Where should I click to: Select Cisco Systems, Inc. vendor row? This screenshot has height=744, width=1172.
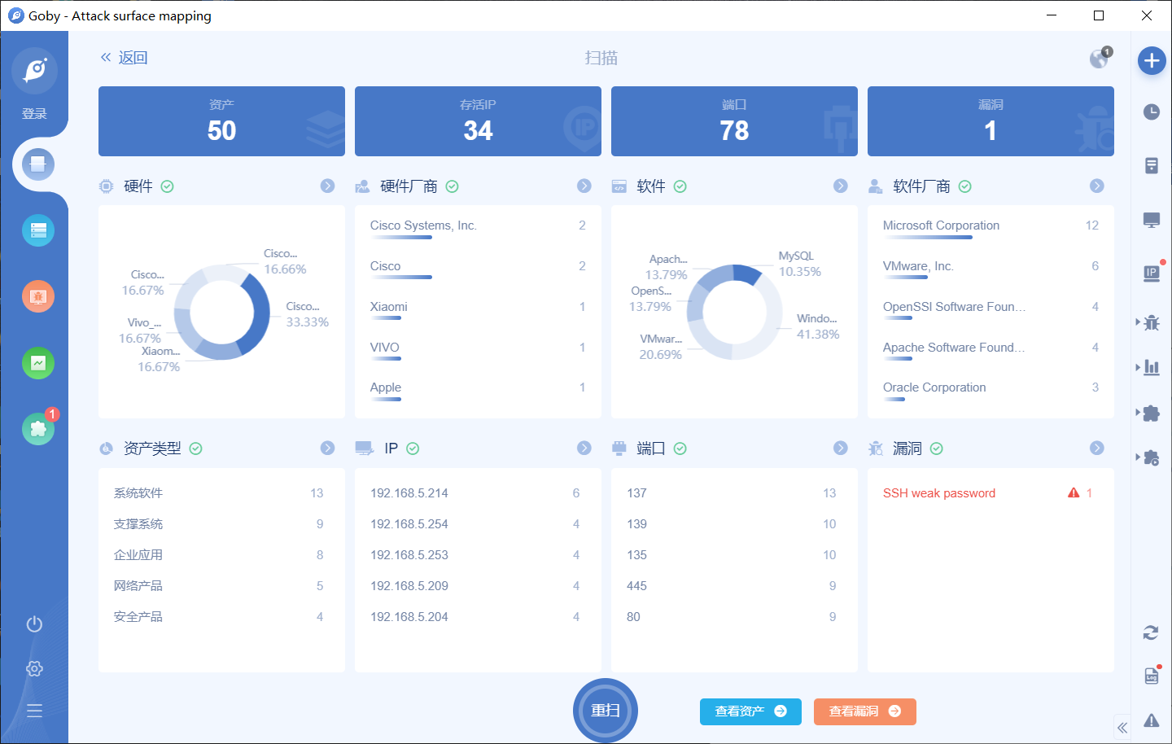click(478, 227)
